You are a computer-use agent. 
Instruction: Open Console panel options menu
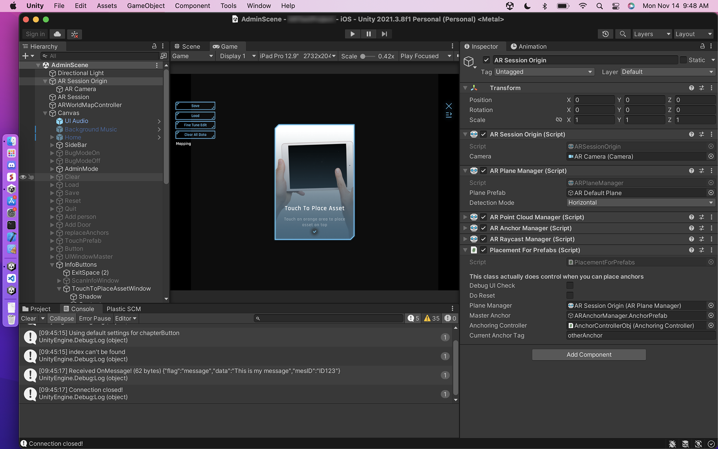[452, 309]
